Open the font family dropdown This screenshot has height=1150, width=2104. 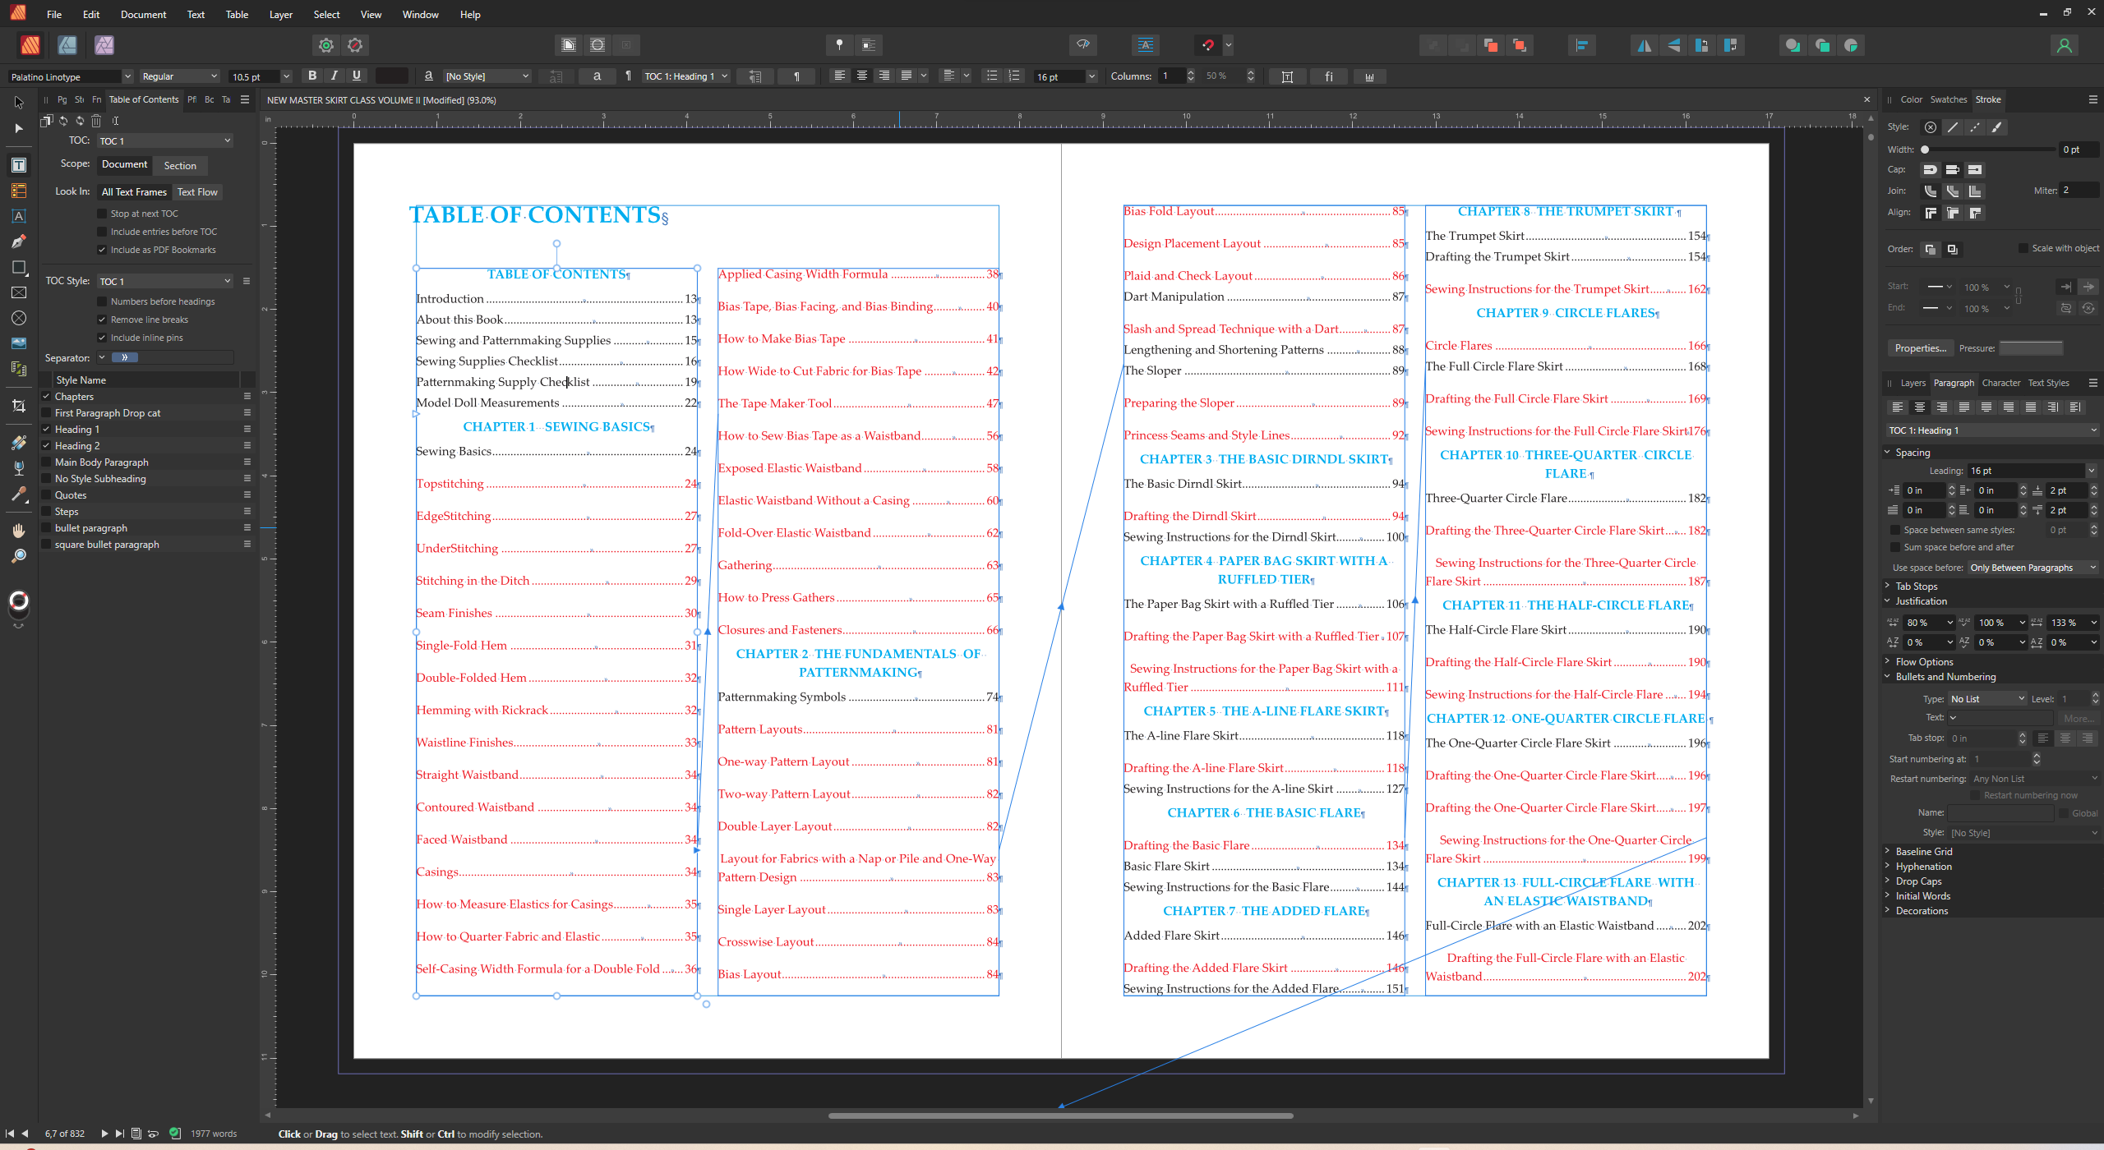127,76
